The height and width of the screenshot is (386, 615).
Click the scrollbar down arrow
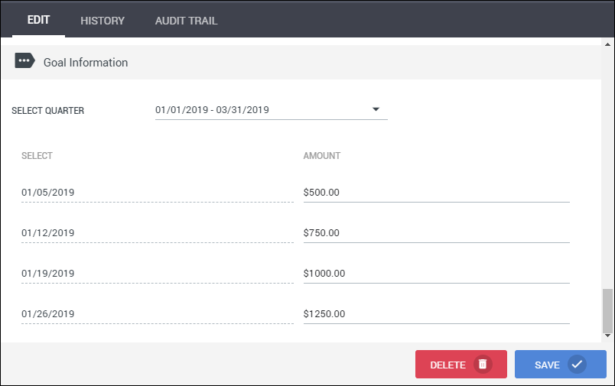pyautogui.click(x=607, y=335)
